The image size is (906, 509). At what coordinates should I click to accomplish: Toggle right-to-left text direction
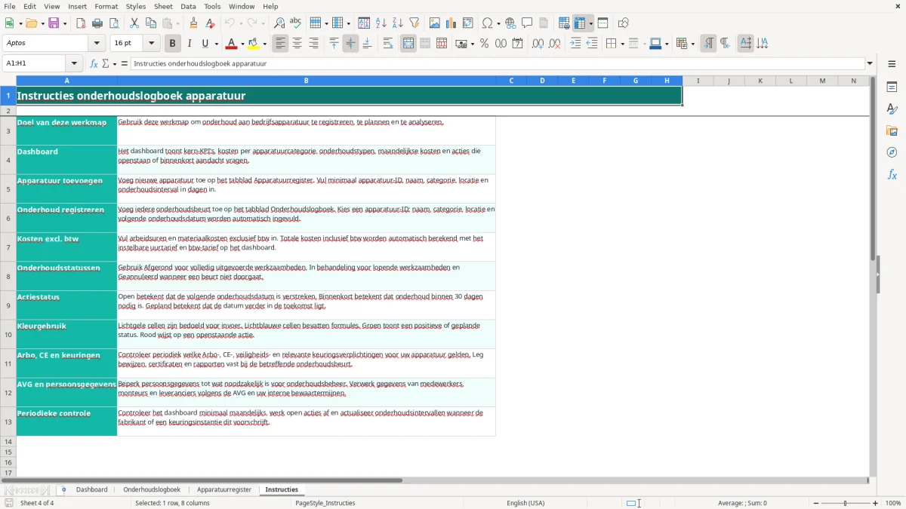pyautogui.click(x=725, y=44)
